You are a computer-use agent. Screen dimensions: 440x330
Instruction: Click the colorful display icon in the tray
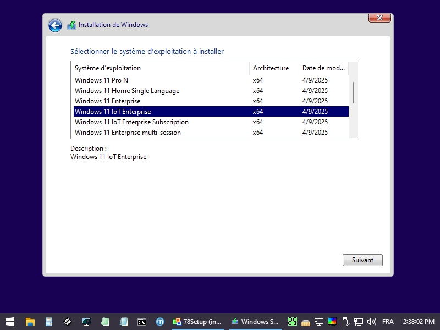[x=332, y=322]
